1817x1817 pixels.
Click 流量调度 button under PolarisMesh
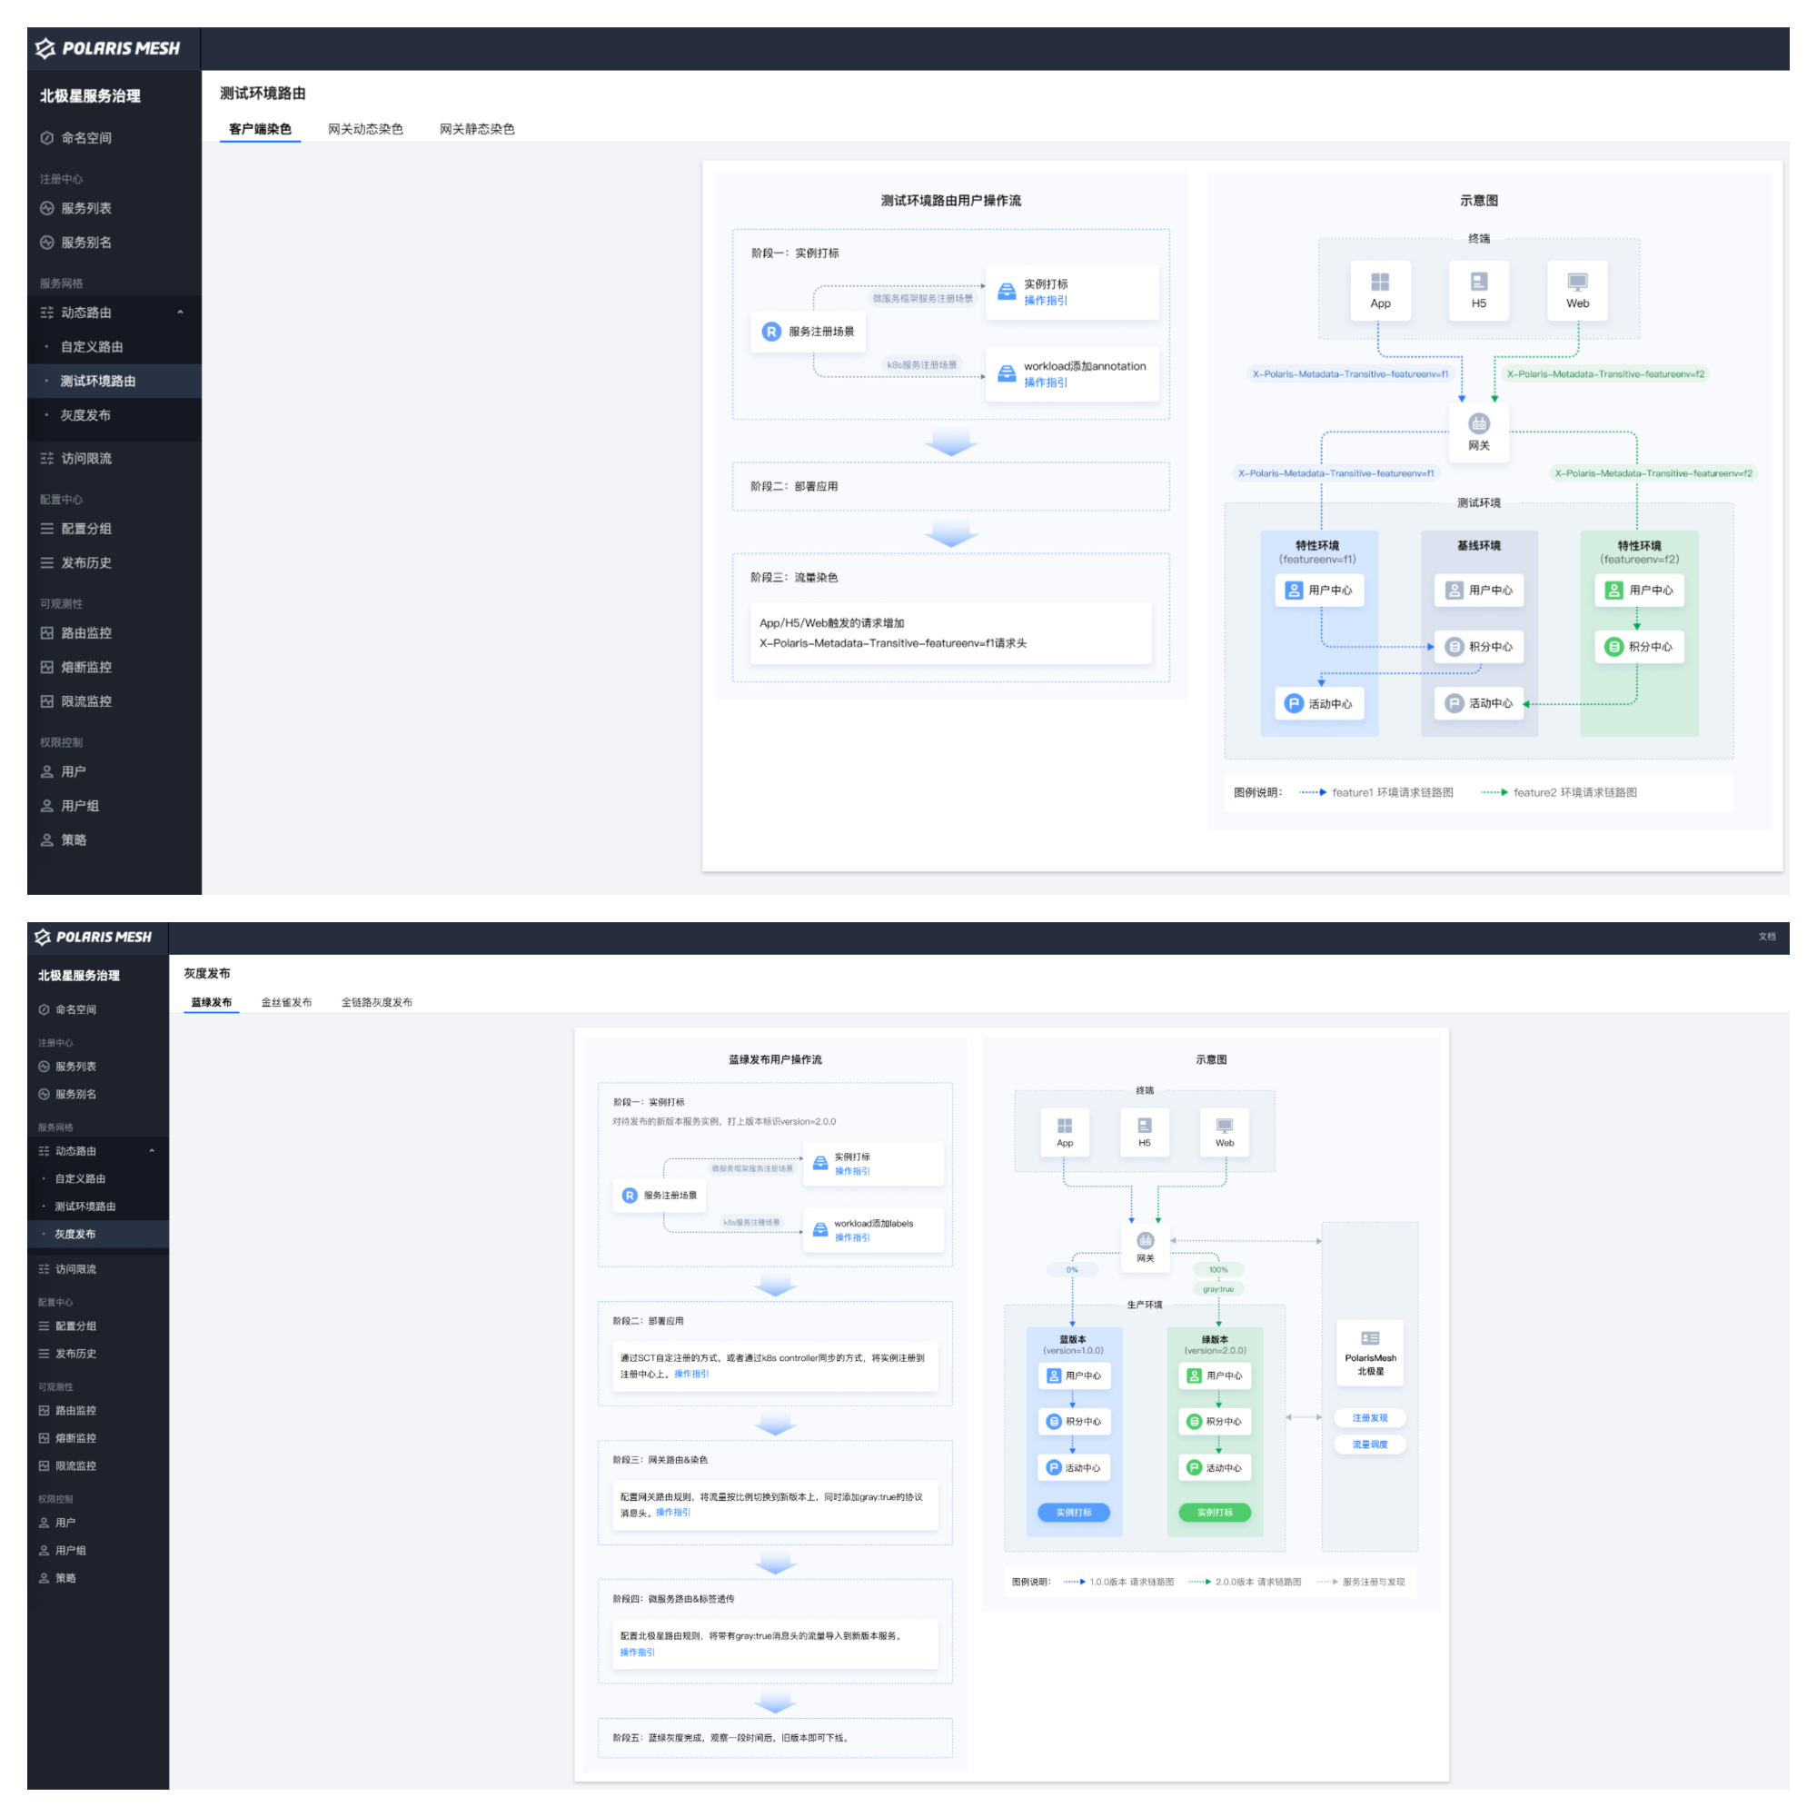tap(1369, 1444)
